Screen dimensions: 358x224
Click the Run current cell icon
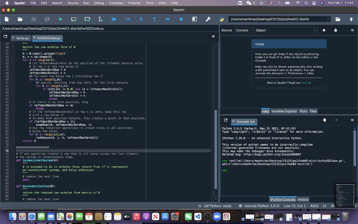point(74,19)
